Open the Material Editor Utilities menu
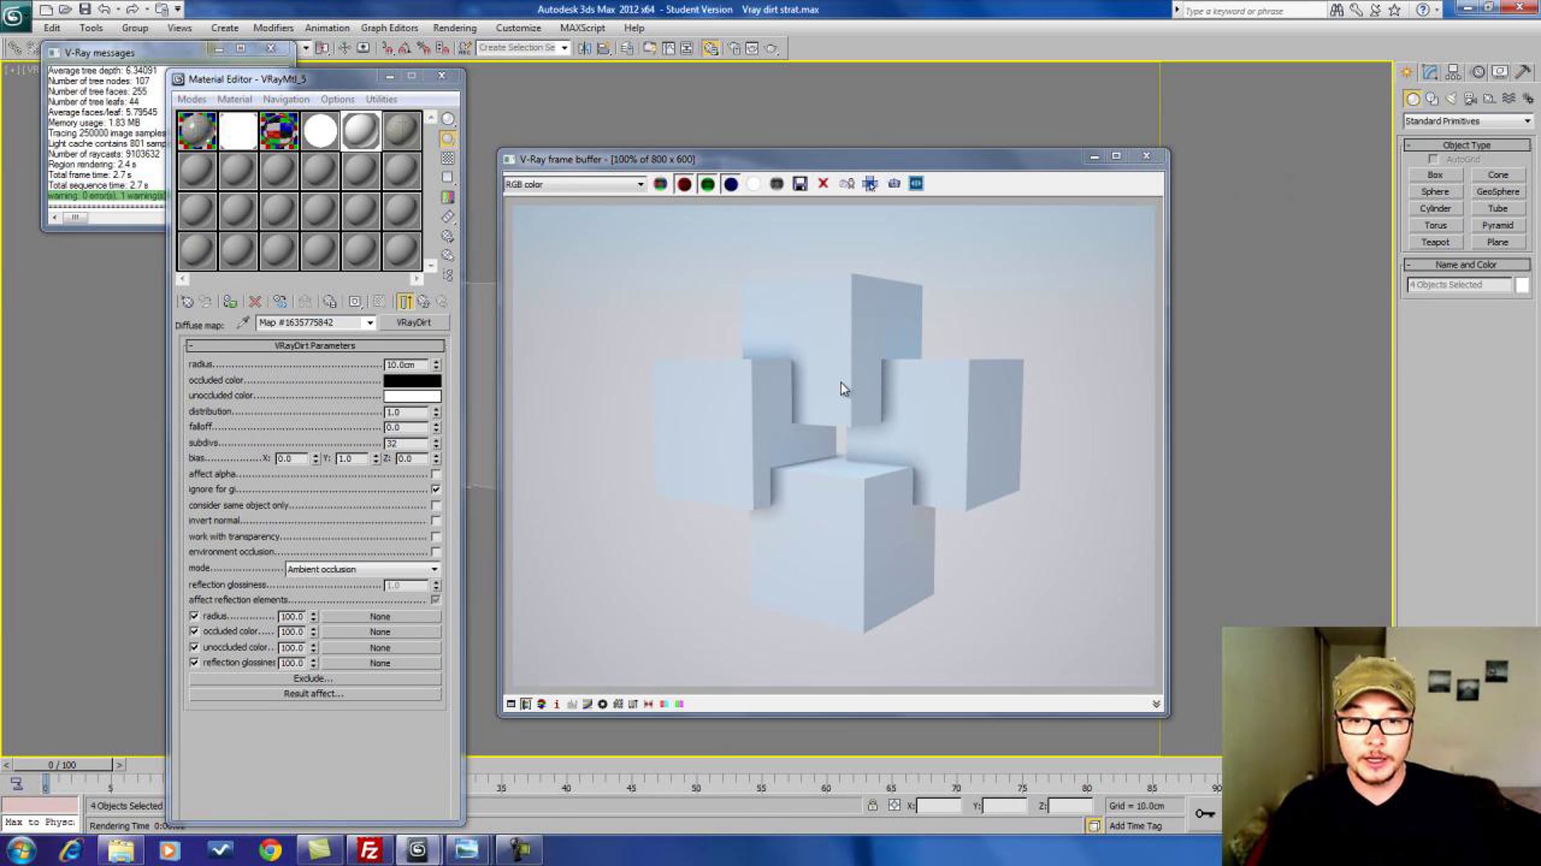This screenshot has width=1541, height=866. click(381, 99)
